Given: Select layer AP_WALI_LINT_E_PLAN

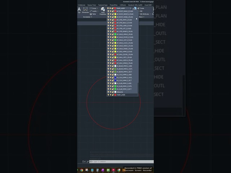Looking at the screenshot, I should 124,57.
